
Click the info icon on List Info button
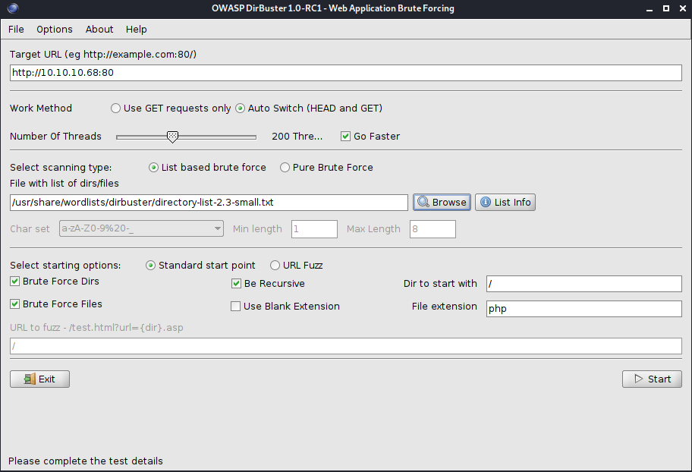486,202
